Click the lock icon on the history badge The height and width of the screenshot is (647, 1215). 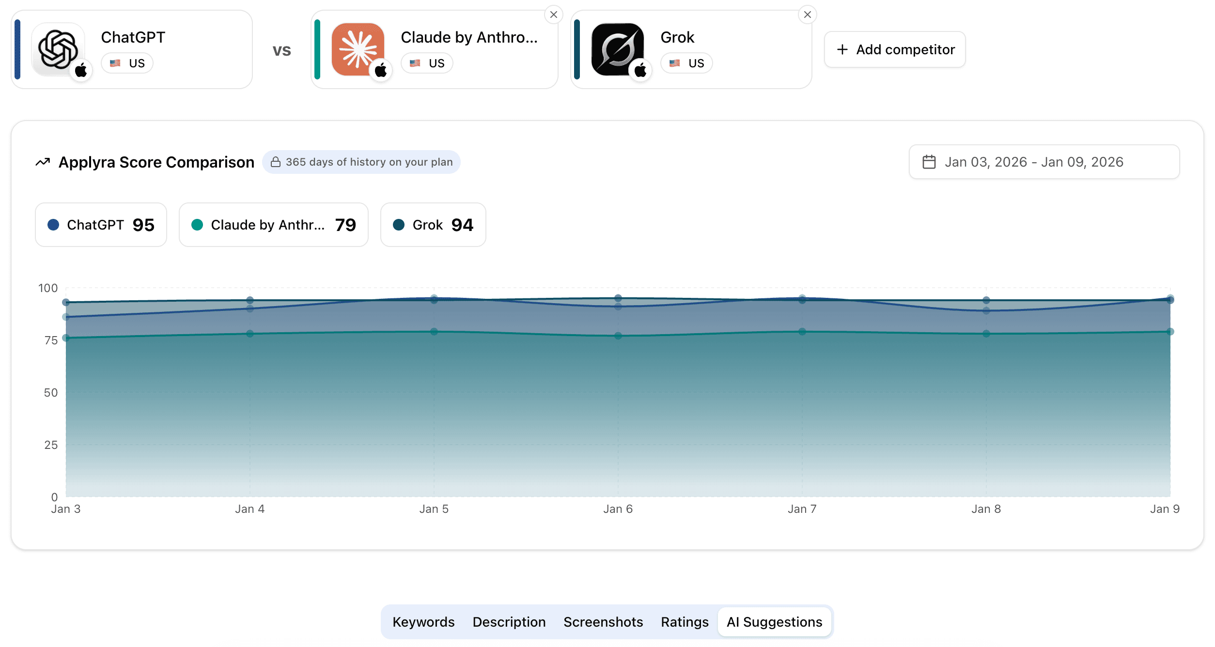[x=275, y=162]
